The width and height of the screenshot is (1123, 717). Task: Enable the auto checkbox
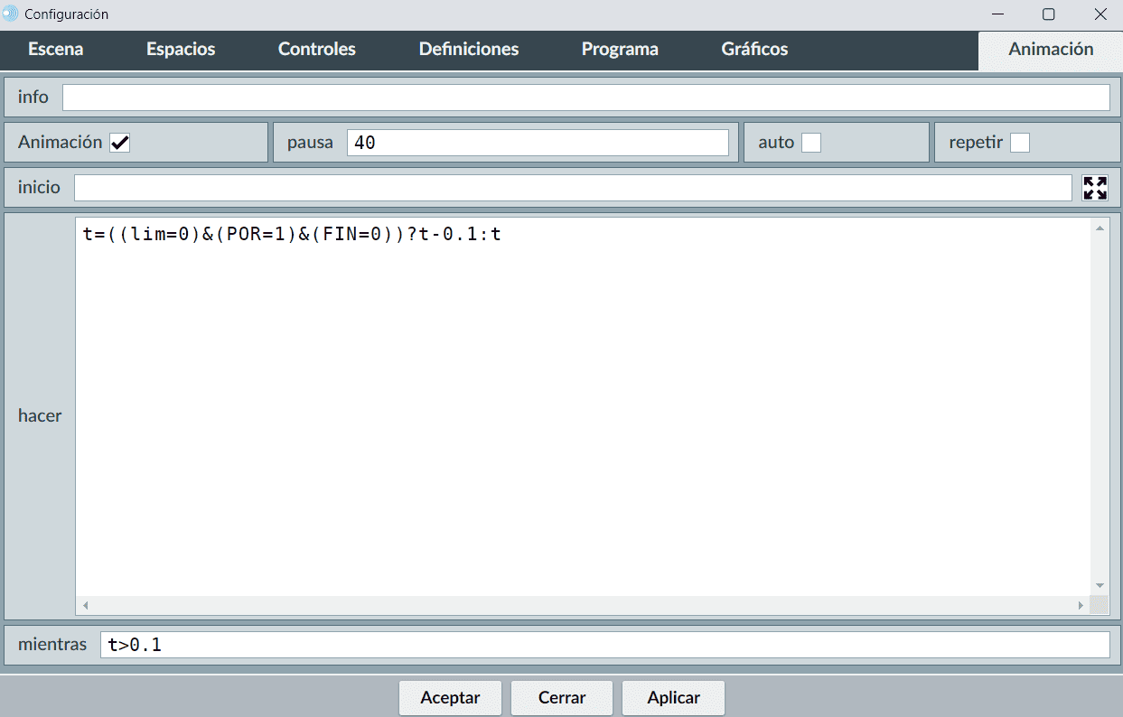tap(811, 143)
